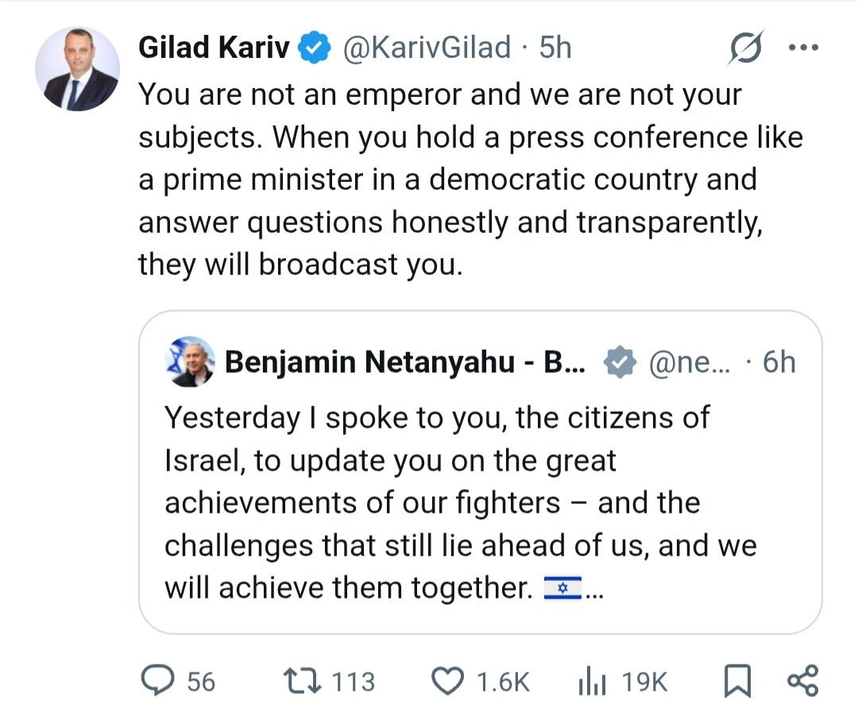Click the share icon

tap(802, 681)
